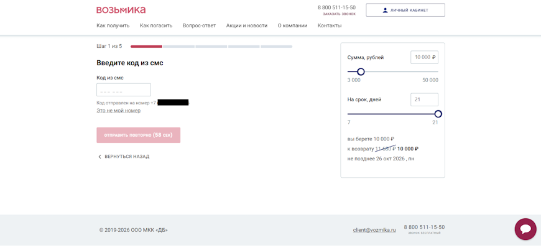This screenshot has height=248, width=541.
Task: Click the ВОЗЬМИКА logo
Action: 121,10
